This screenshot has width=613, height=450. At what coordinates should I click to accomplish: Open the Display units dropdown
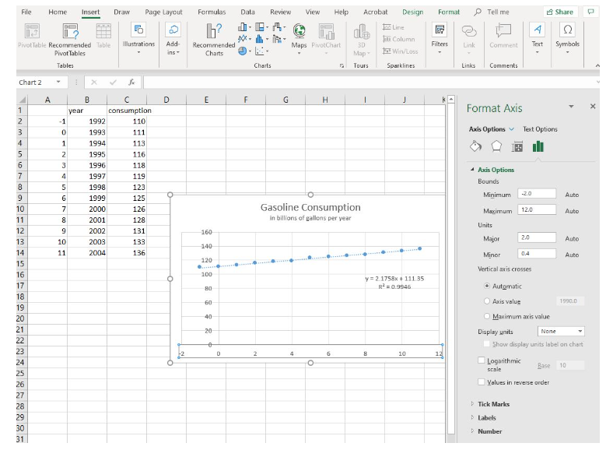[x=561, y=331]
